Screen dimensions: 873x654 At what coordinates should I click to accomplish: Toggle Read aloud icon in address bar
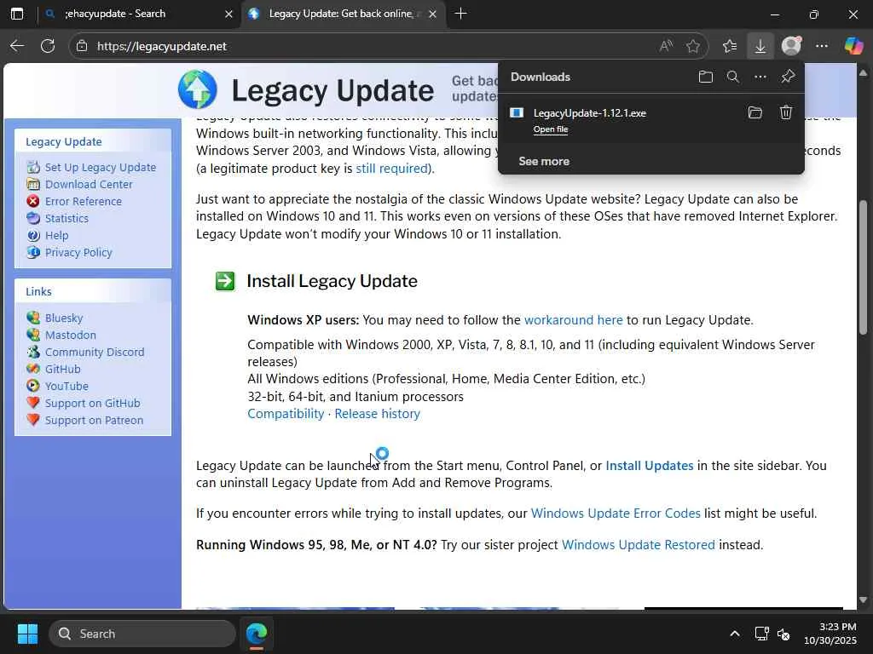tap(666, 46)
